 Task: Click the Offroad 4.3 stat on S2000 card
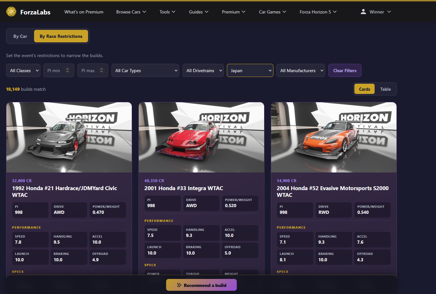click(x=372, y=257)
